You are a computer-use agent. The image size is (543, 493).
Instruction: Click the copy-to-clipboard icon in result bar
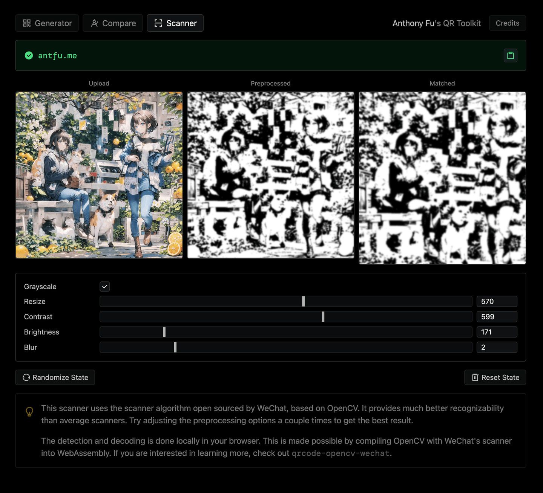click(510, 56)
